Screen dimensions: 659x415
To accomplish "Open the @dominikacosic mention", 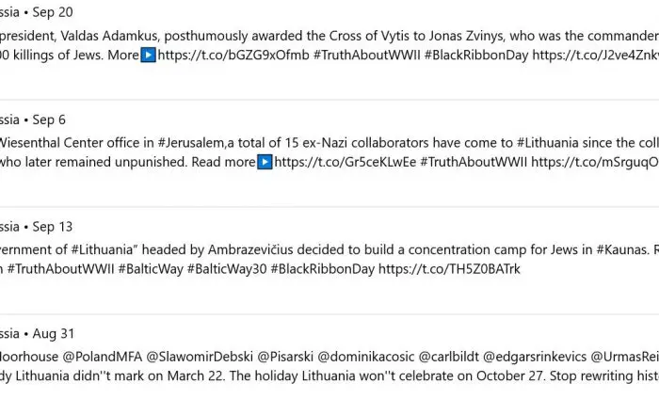I will pos(365,357).
